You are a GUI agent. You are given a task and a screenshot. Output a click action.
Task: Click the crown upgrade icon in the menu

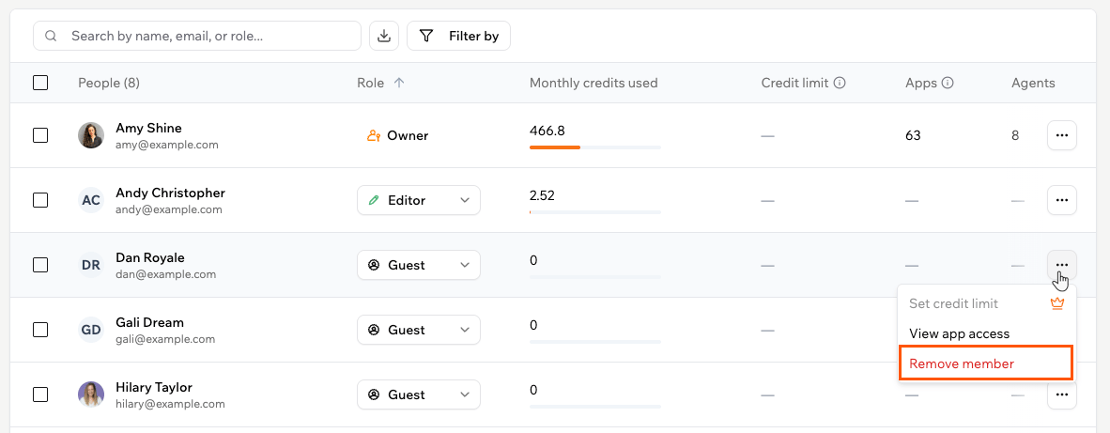1057,303
